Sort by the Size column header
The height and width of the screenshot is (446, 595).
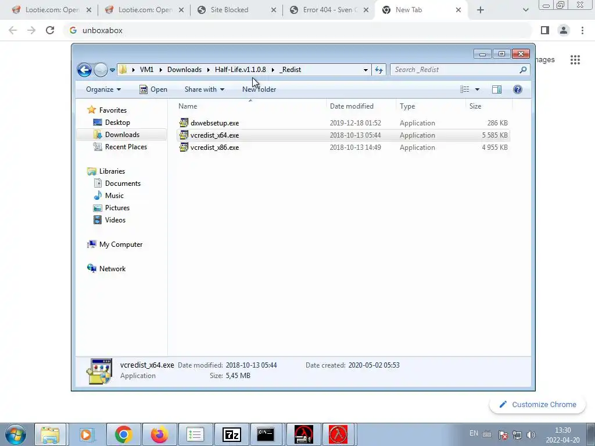click(489, 106)
